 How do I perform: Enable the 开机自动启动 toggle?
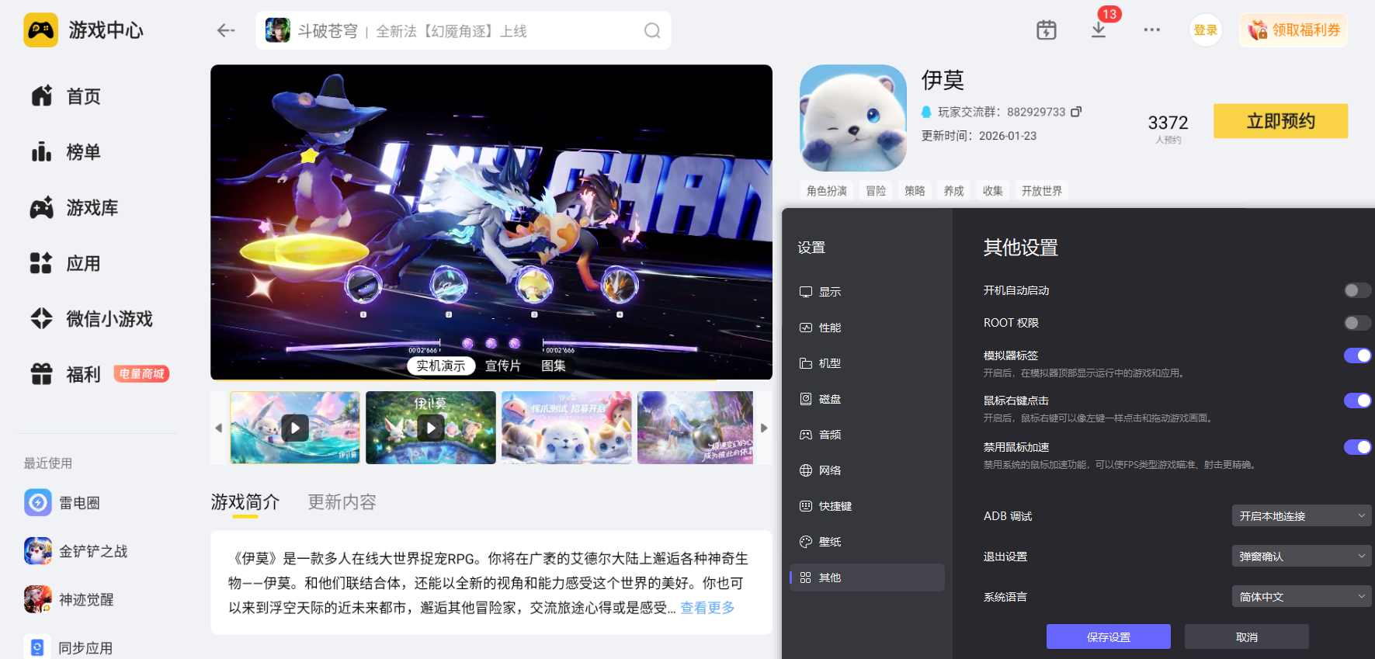tap(1357, 290)
